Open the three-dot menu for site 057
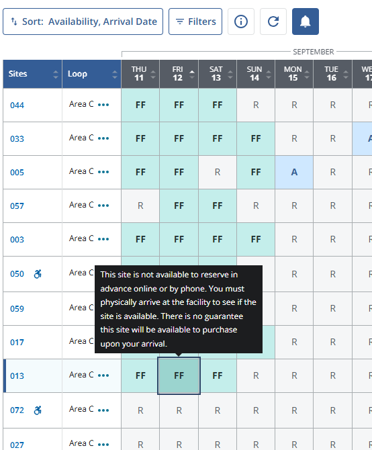 [x=103, y=206]
